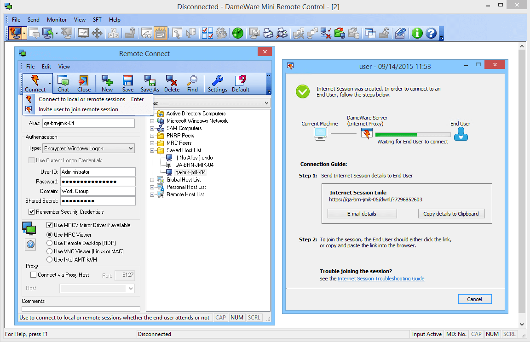Click the camera screenshot monitor icon
The height and width of the screenshot is (342, 530).
pyautogui.click(x=254, y=33)
